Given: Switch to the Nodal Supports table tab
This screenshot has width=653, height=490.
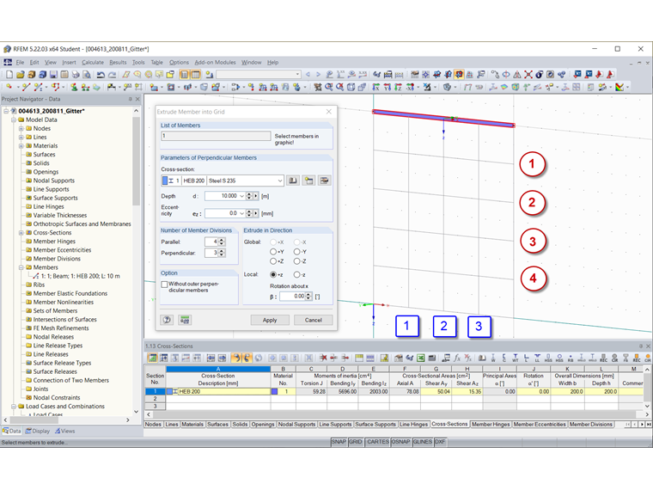Looking at the screenshot, I should coord(296,424).
